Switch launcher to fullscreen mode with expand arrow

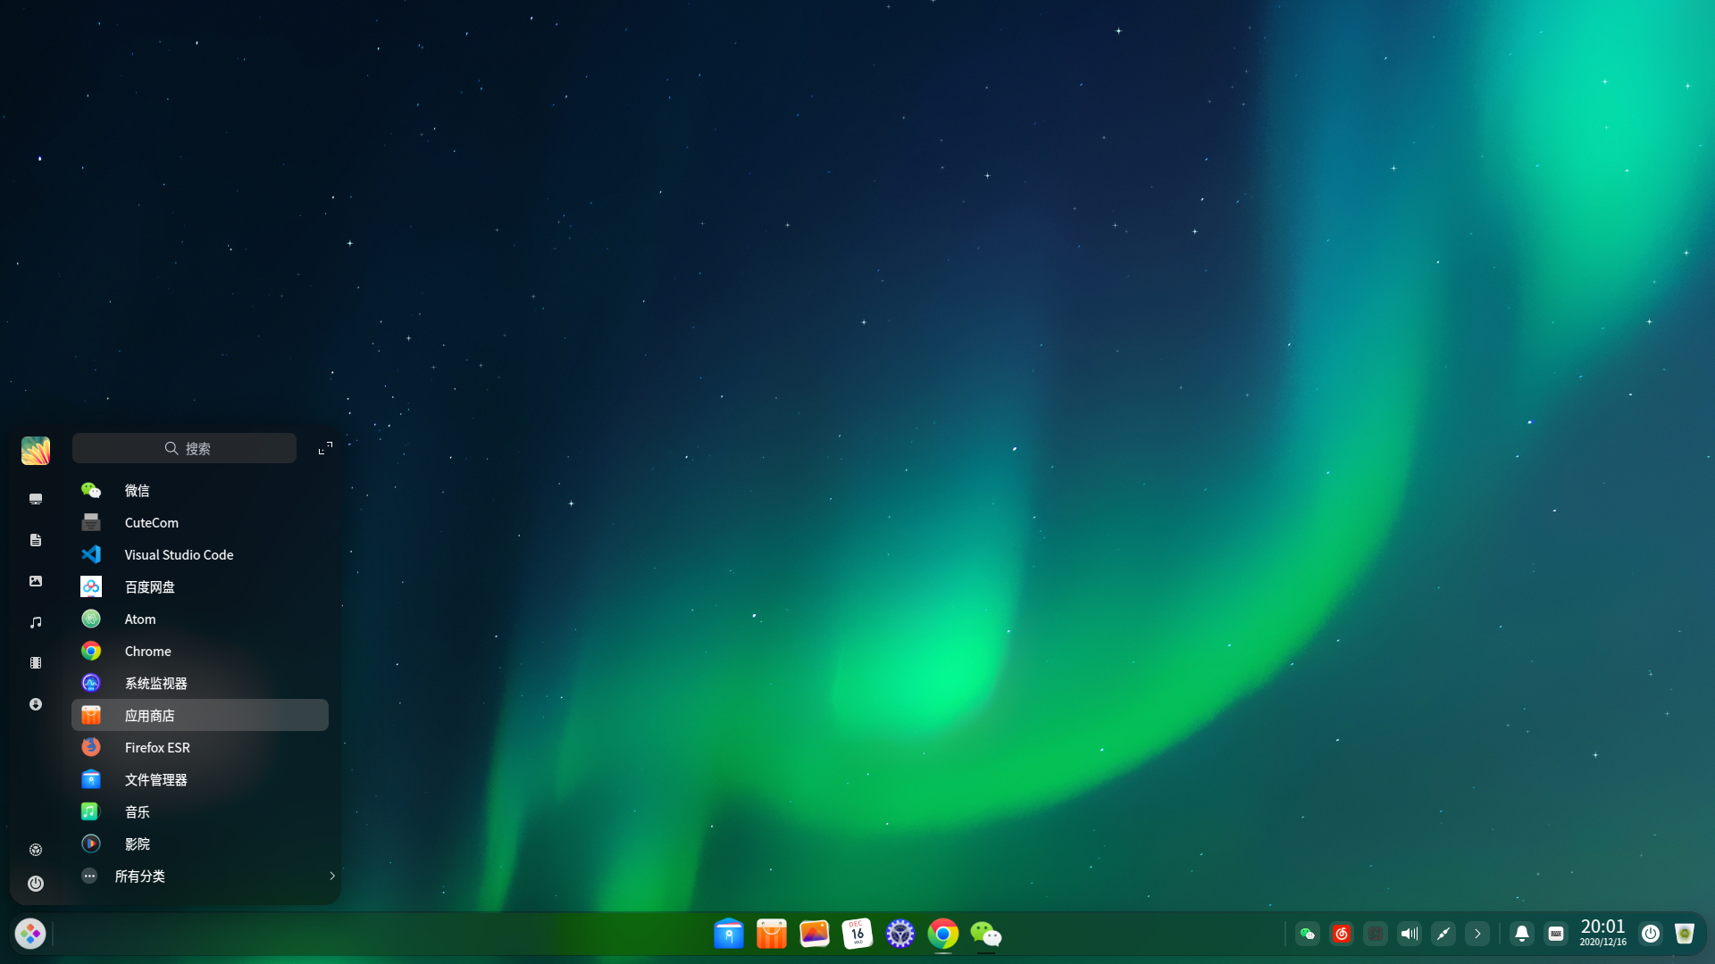pyautogui.click(x=324, y=448)
